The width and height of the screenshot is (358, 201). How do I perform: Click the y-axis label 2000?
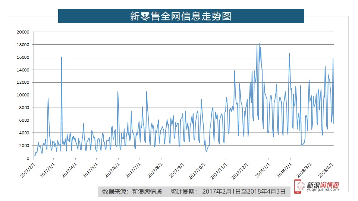[24, 146]
